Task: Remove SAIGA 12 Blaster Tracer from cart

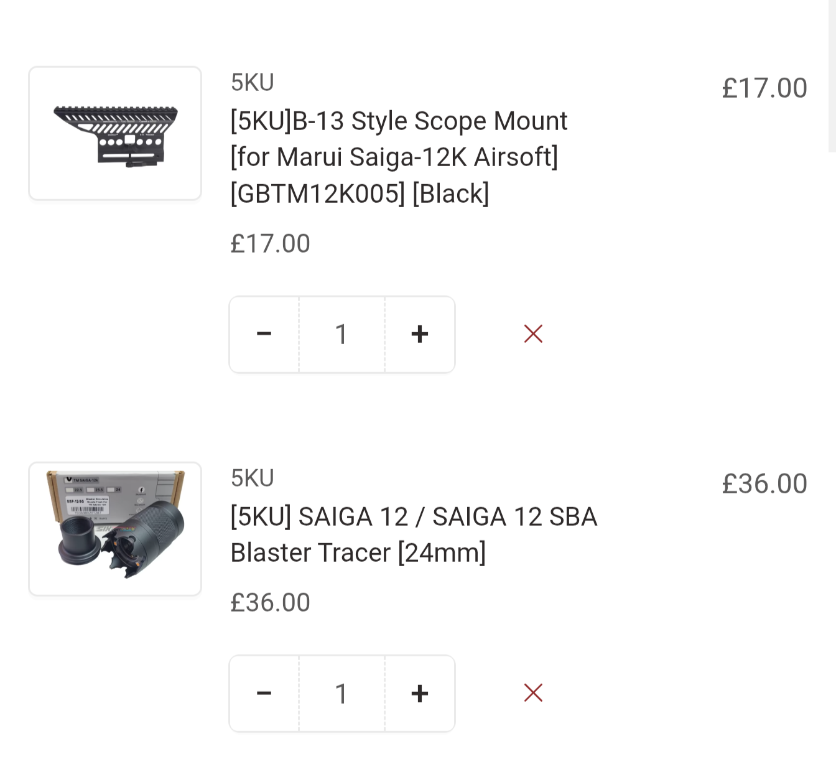Action: click(x=533, y=692)
